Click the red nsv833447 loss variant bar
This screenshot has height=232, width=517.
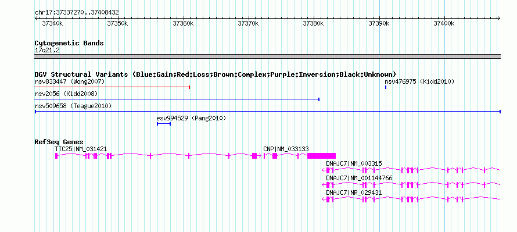click(113, 87)
